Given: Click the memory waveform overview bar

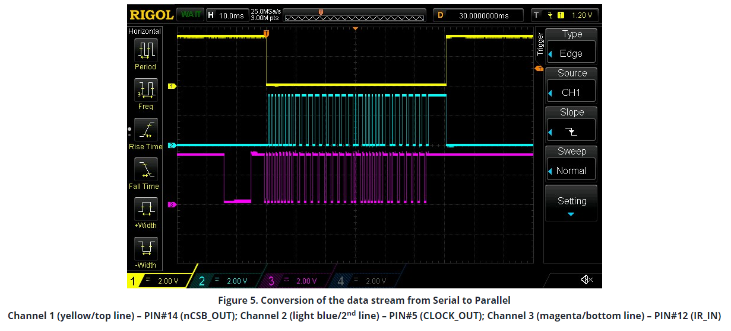Looking at the screenshot, I should (x=356, y=15).
